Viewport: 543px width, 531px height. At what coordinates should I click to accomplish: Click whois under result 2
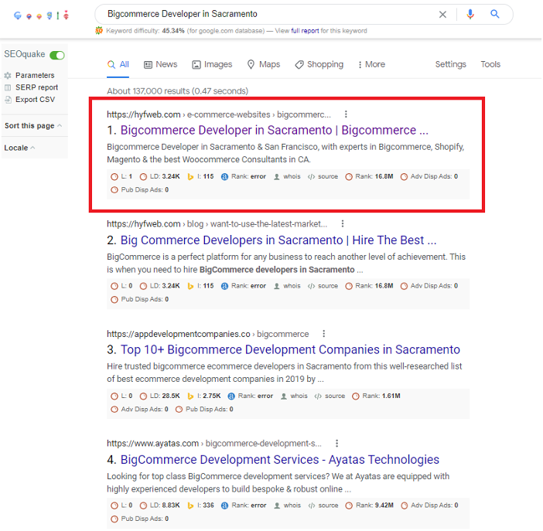[x=288, y=286]
